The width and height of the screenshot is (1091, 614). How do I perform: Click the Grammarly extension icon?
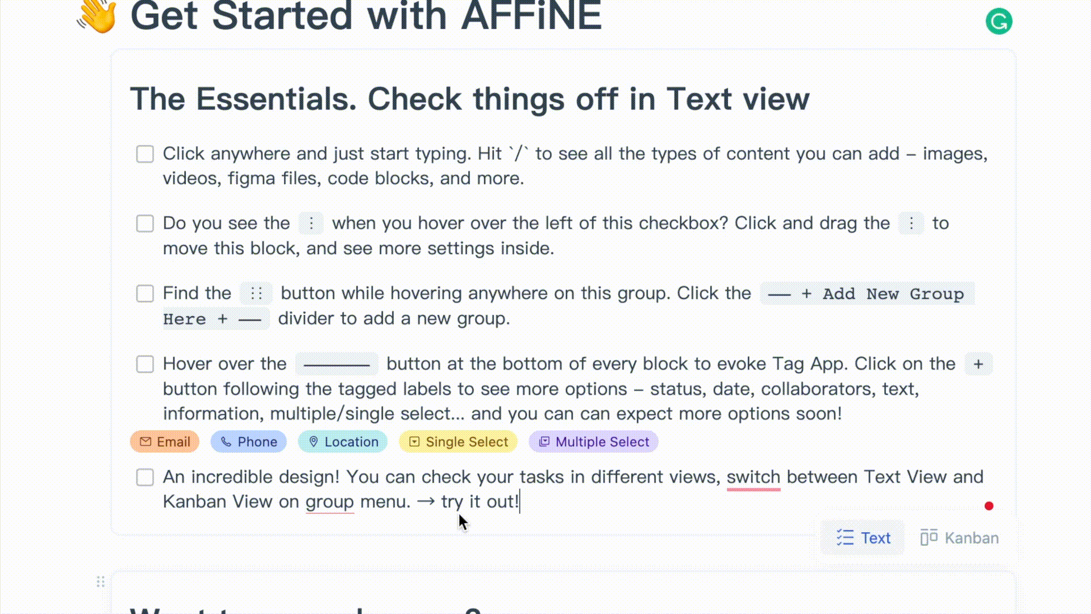(x=999, y=20)
